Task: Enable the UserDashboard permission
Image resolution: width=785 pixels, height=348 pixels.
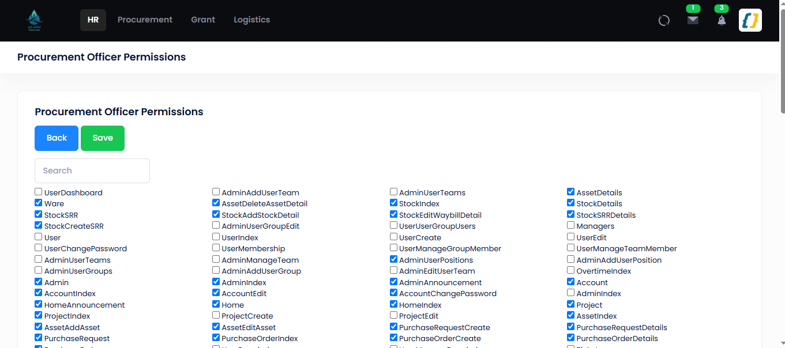Action: tap(39, 192)
